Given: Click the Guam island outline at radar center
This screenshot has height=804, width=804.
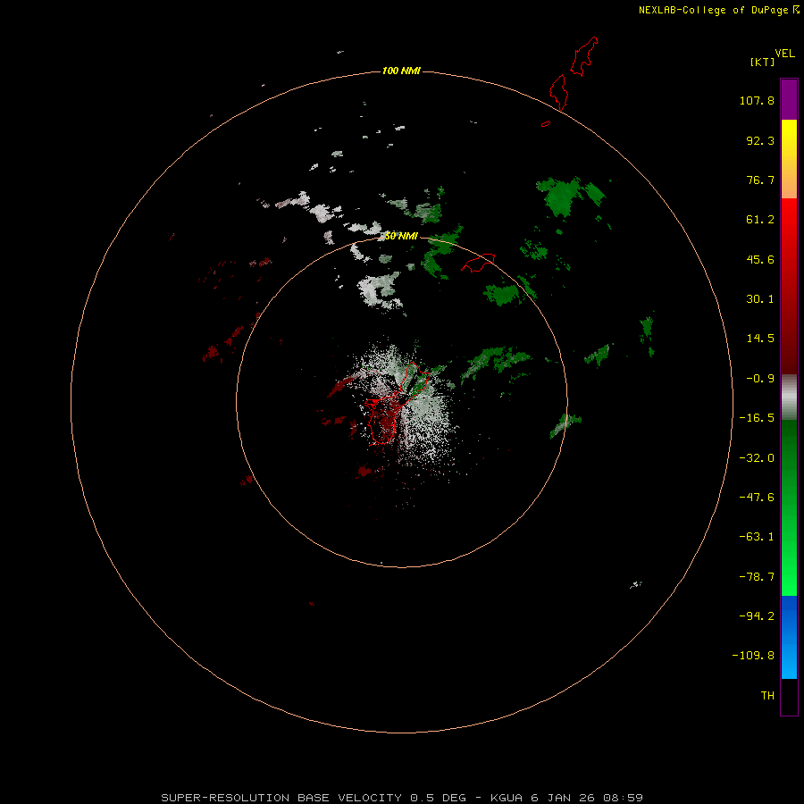Looking at the screenshot, I should (x=398, y=403).
